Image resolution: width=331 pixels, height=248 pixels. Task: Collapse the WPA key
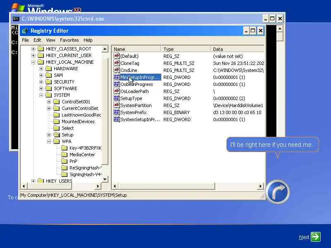(49, 141)
